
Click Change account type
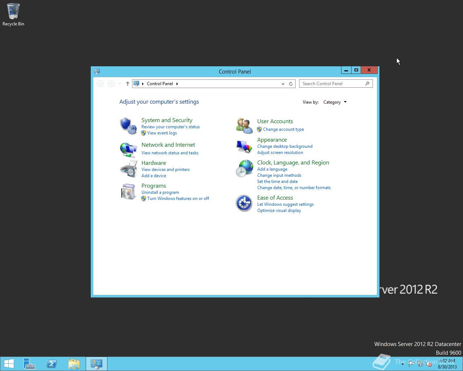[283, 129]
